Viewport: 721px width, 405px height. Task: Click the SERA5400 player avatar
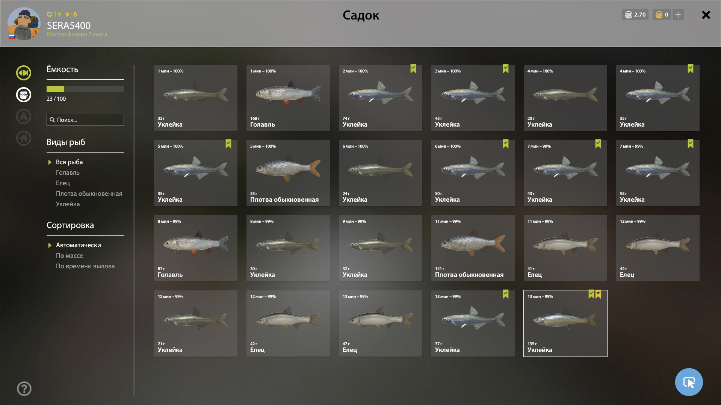coord(24,24)
